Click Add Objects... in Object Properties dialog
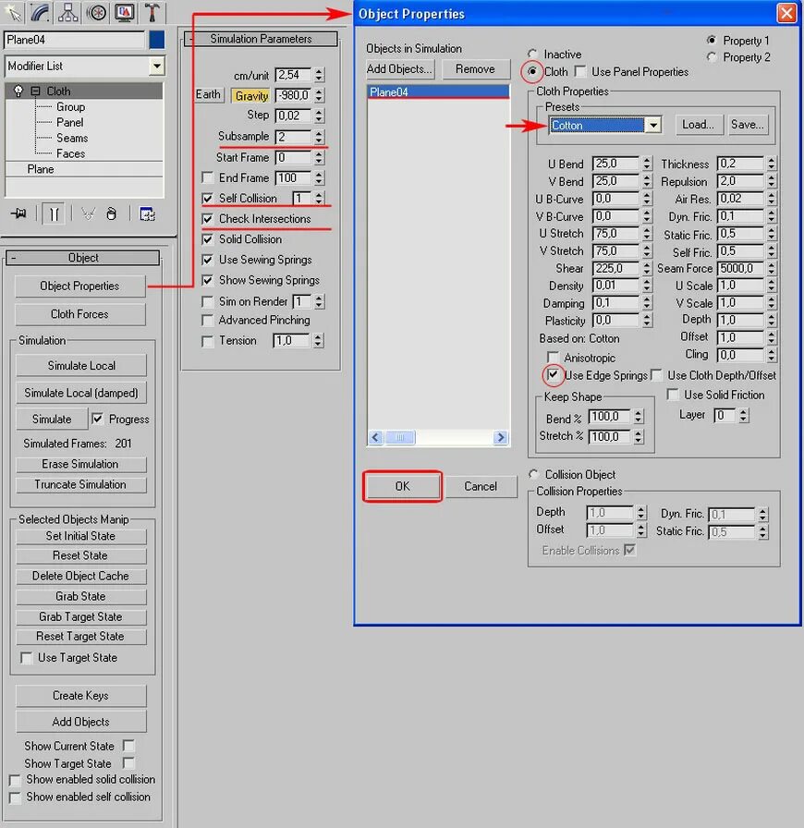The width and height of the screenshot is (804, 828). point(400,69)
